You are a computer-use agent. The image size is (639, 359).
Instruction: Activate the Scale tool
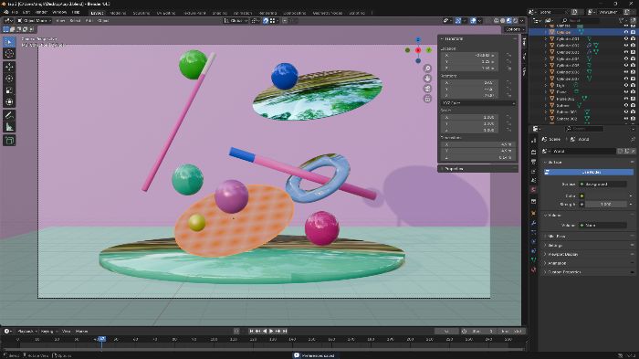click(x=9, y=90)
